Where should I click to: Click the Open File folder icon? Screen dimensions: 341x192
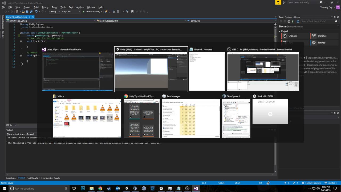[x=23, y=12]
